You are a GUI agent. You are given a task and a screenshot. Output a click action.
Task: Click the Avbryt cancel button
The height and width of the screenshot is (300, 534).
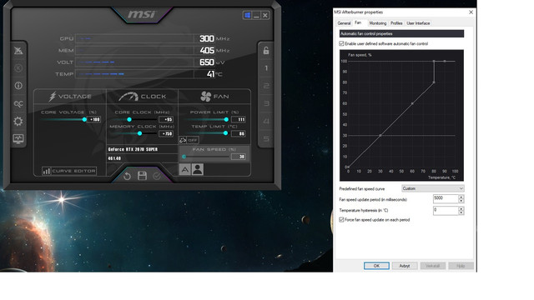405,266
